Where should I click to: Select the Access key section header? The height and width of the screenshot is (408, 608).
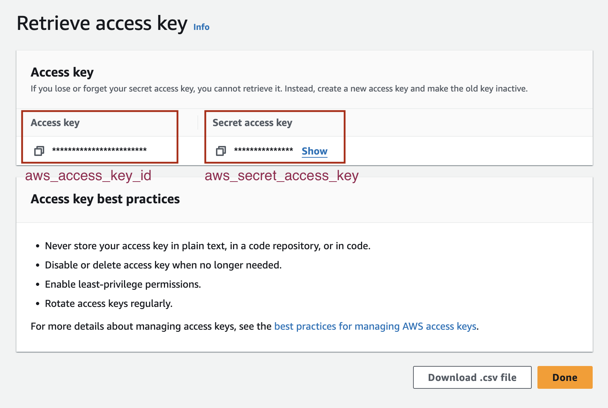62,72
